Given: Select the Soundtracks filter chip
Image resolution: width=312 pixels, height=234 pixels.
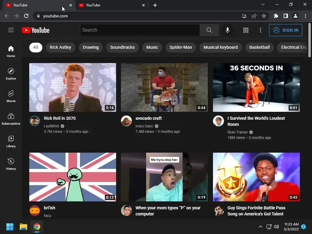Looking at the screenshot, I should pos(122,47).
